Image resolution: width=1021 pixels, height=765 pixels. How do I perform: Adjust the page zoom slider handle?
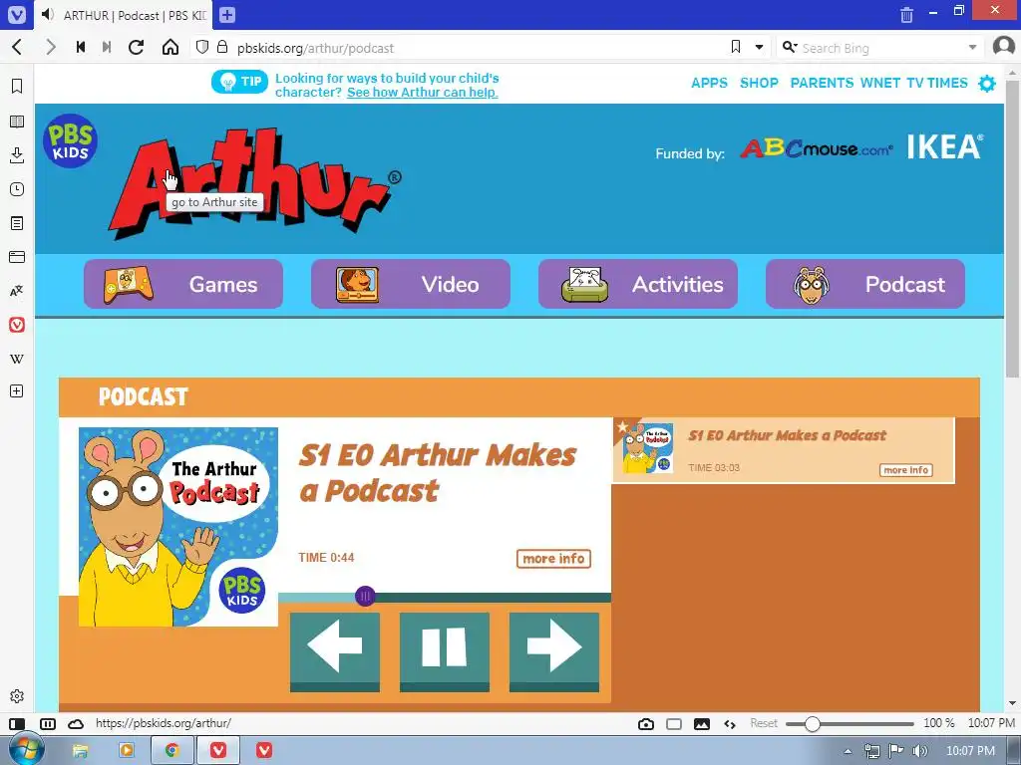coord(812,723)
